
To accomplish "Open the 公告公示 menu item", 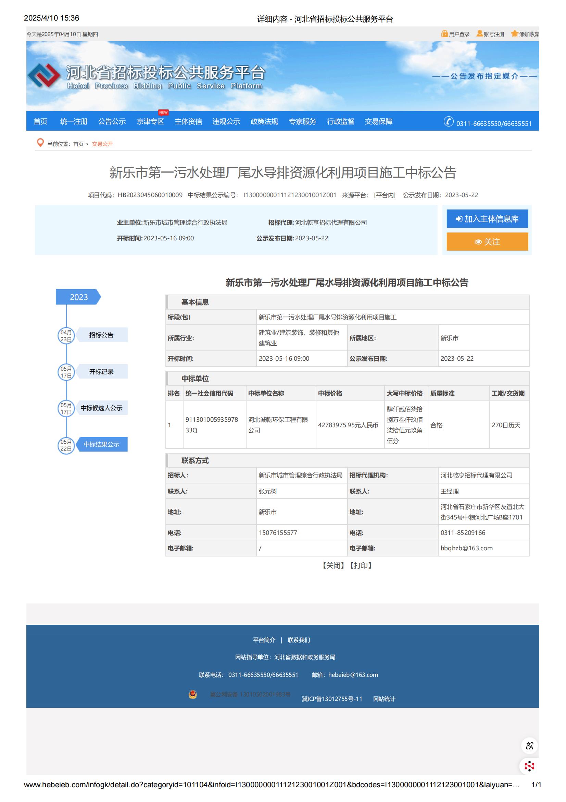I will (112, 122).
